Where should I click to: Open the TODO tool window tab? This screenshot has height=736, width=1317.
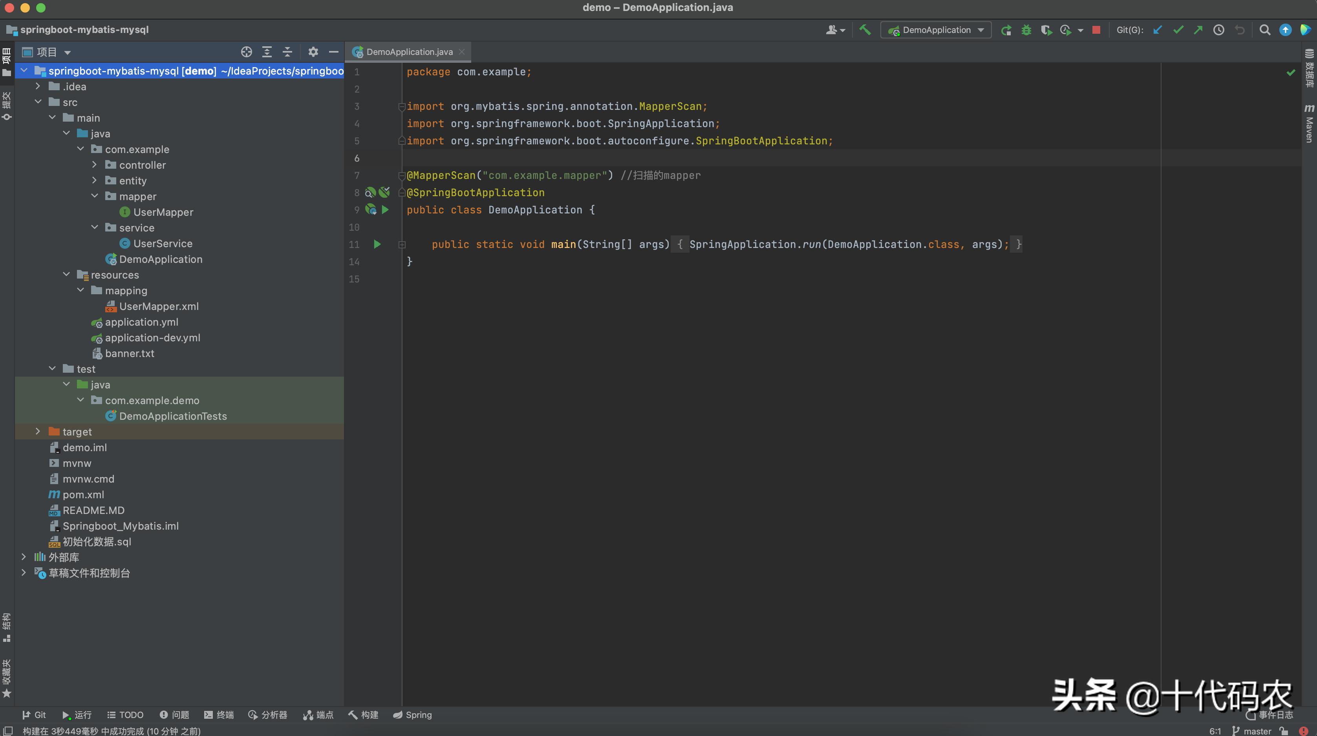125,714
